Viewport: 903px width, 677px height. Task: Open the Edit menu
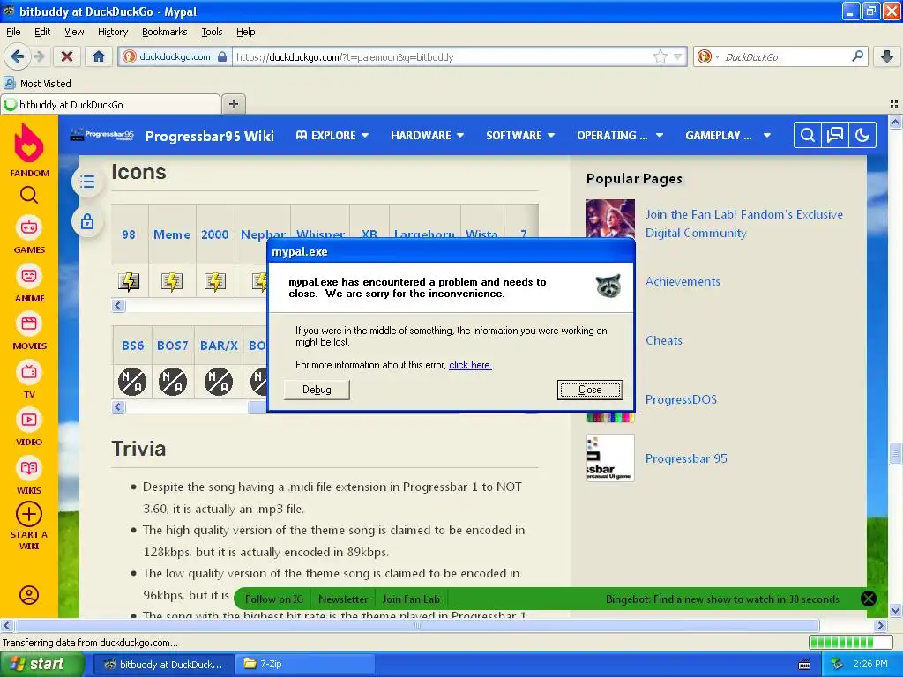tap(42, 32)
